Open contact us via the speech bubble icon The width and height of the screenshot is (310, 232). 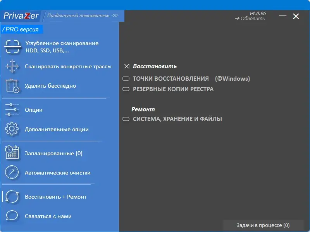point(12,216)
